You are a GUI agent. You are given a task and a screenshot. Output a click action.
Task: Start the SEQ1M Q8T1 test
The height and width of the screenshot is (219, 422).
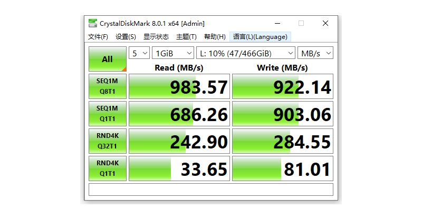click(108, 86)
